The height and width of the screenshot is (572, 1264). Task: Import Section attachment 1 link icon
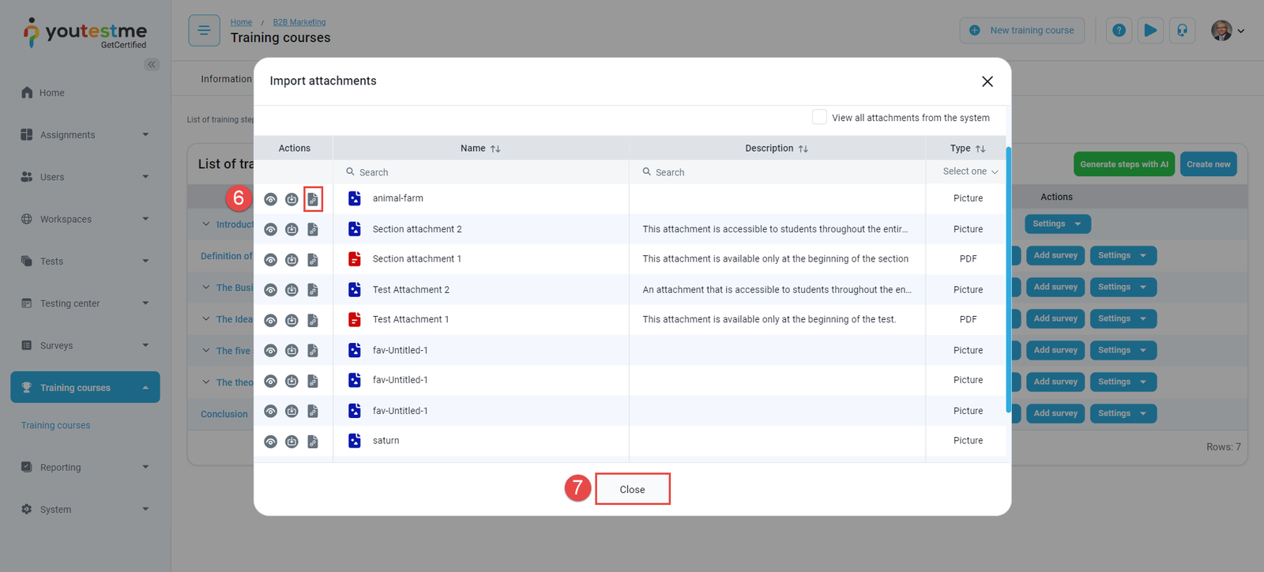pos(313,260)
